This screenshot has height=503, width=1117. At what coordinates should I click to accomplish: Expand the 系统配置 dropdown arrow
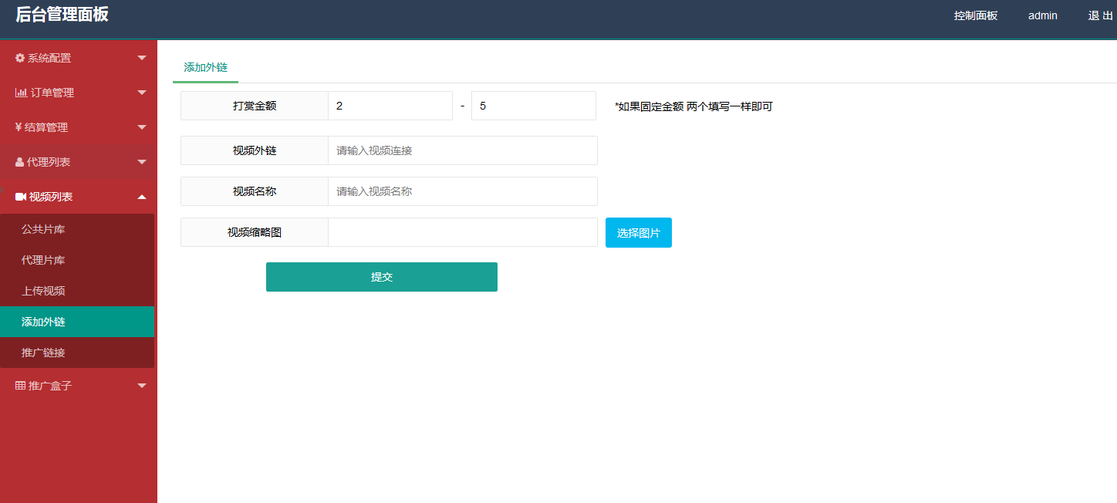click(x=142, y=58)
